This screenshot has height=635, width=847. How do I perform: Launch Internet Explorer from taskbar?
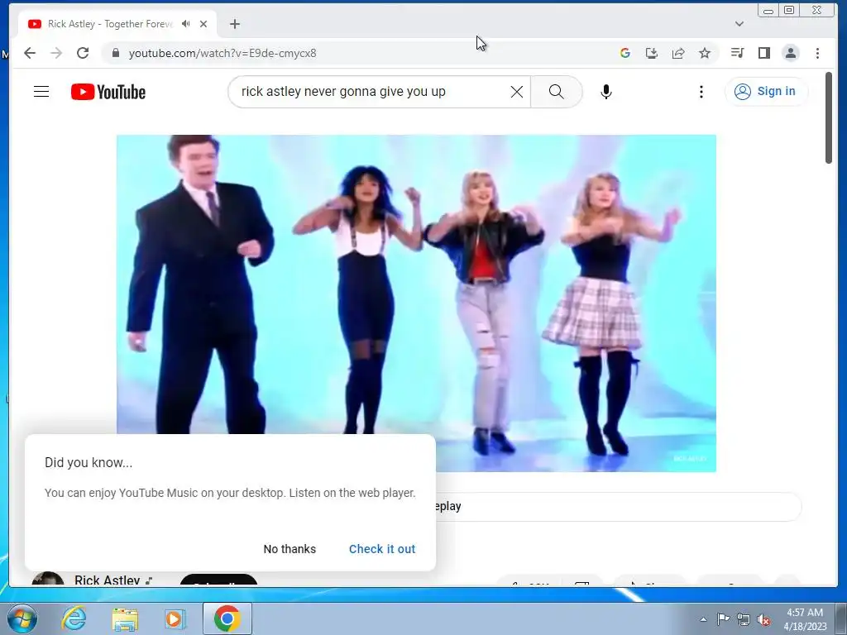tap(74, 618)
